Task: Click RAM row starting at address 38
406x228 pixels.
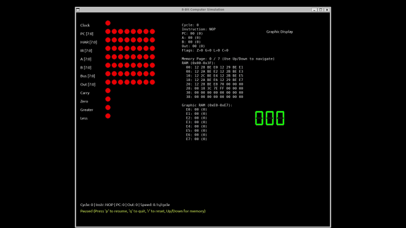Action: tap(214, 97)
